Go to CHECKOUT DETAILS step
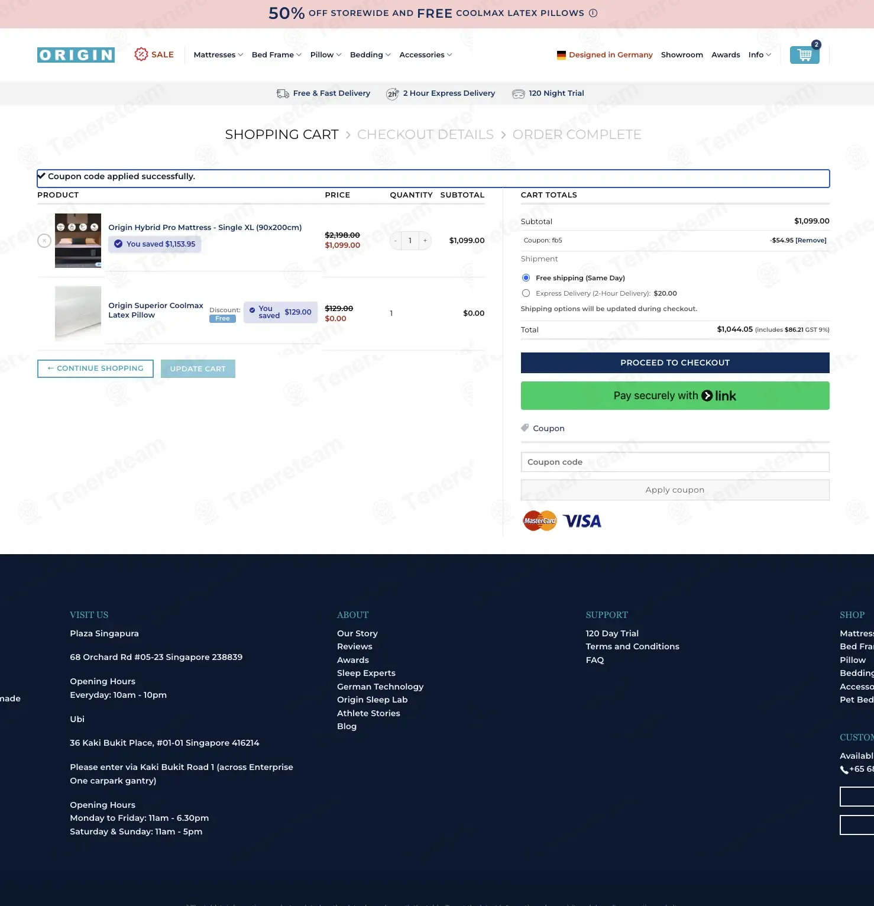Viewport: 874px width, 906px height. [x=425, y=134]
